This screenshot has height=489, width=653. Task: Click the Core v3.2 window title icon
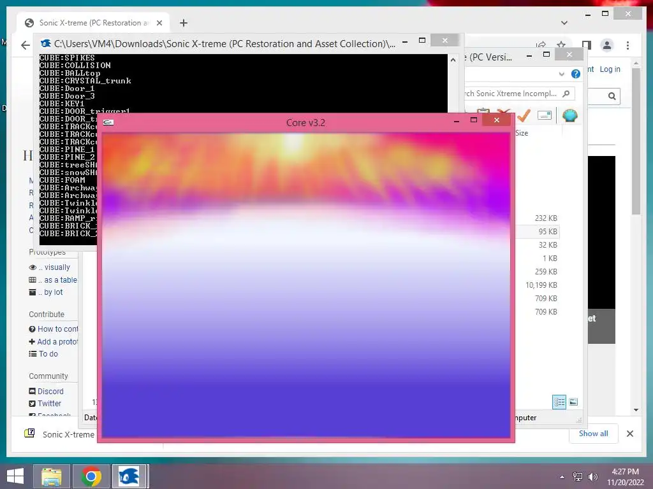point(108,122)
